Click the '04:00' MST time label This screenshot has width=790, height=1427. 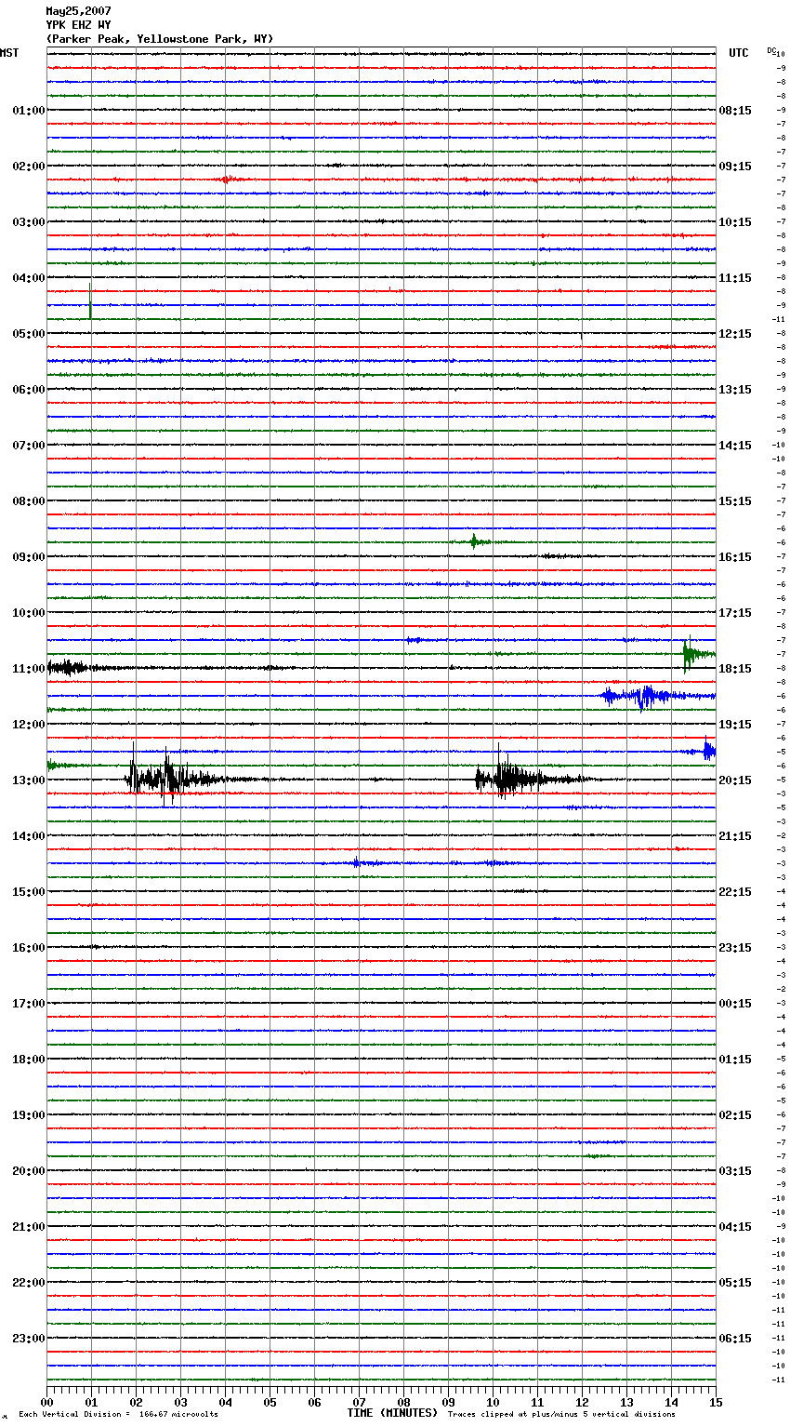[x=29, y=278]
